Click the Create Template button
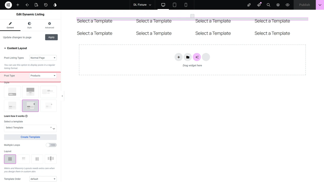This screenshot has width=324, height=182. 30,137
